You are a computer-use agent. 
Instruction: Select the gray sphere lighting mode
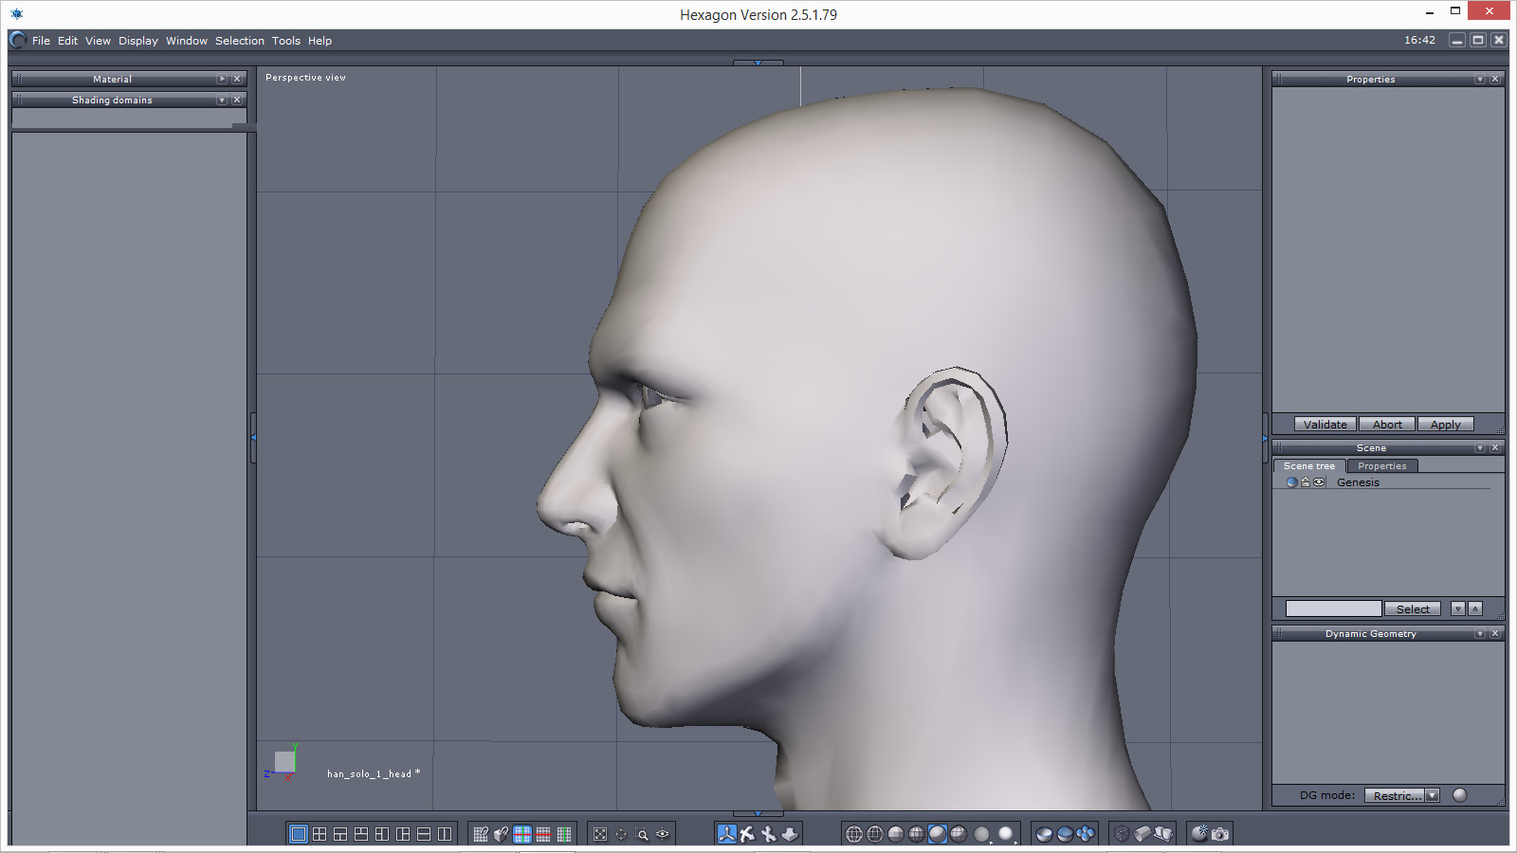[982, 834]
